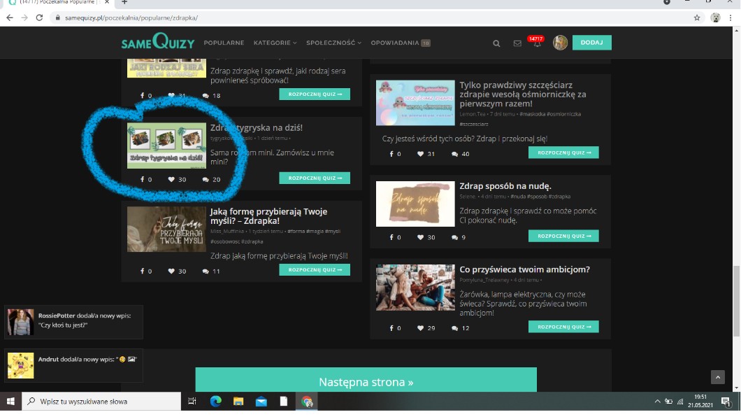741x417 pixels.
Task: Expand the Społeczność dropdown menu
Action: 333,43
